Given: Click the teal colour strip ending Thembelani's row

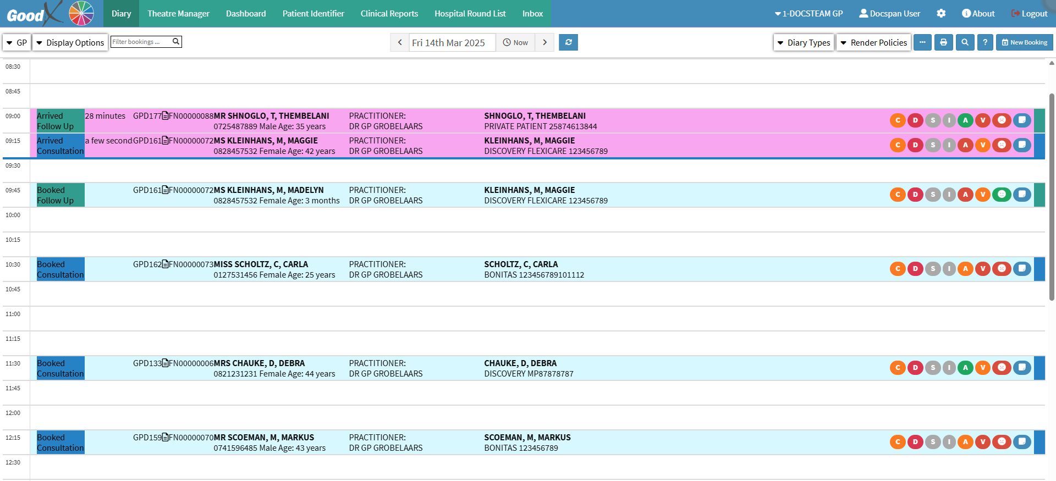Looking at the screenshot, I should (1039, 120).
